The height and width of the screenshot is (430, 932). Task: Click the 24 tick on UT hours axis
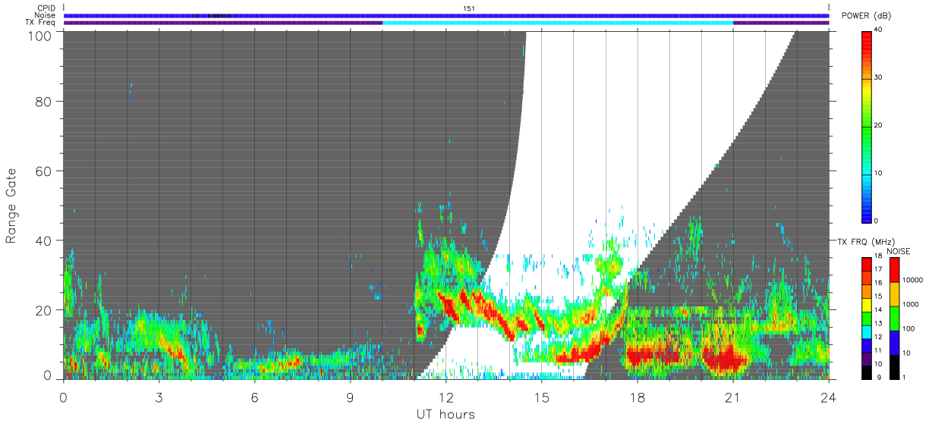click(x=829, y=397)
